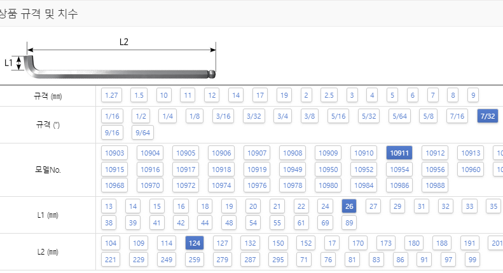Select L1 length 13 mm
Screen dimensions: 503x273
click(109, 206)
